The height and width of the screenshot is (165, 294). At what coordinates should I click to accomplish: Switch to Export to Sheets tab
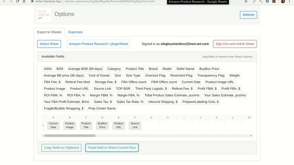(x=49, y=32)
